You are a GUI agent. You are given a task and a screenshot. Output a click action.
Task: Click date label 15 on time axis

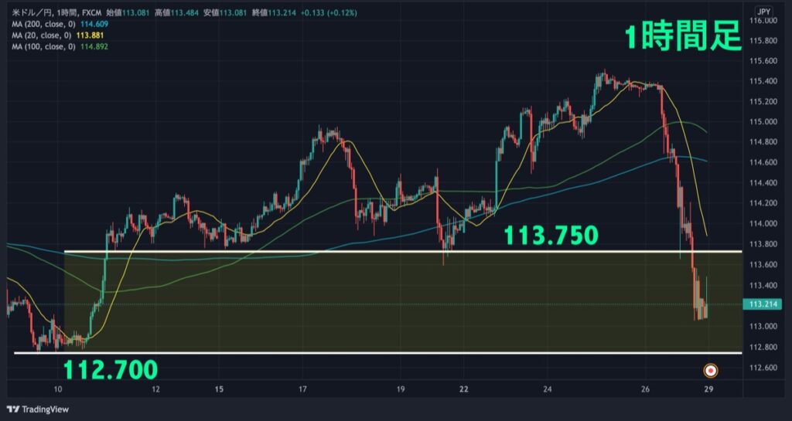coord(219,389)
